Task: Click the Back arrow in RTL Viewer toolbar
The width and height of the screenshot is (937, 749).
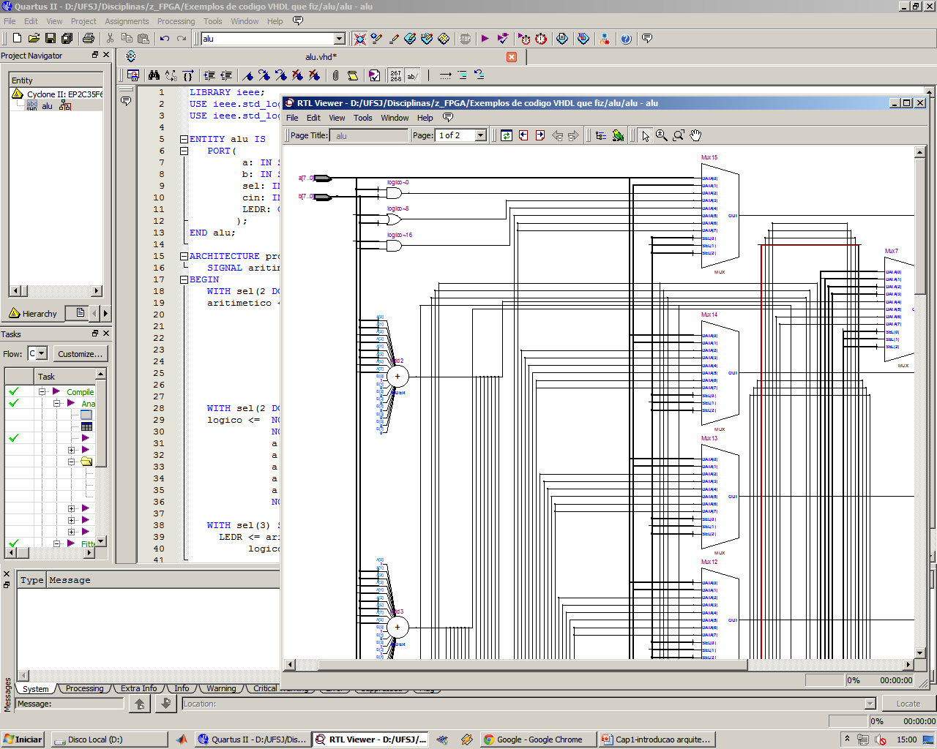Action: pyautogui.click(x=558, y=135)
